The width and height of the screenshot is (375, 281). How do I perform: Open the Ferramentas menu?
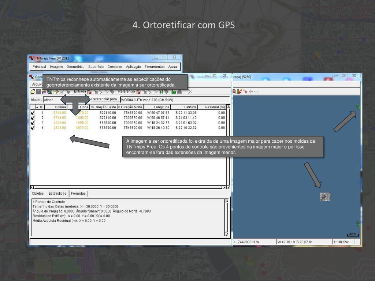155,67
